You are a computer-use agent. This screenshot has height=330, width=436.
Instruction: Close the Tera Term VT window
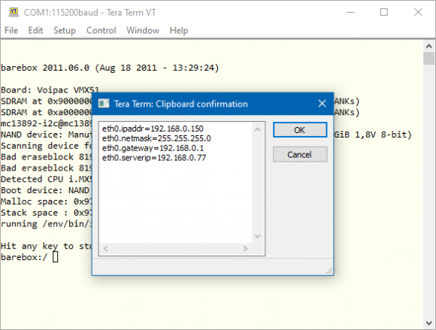tap(418, 12)
